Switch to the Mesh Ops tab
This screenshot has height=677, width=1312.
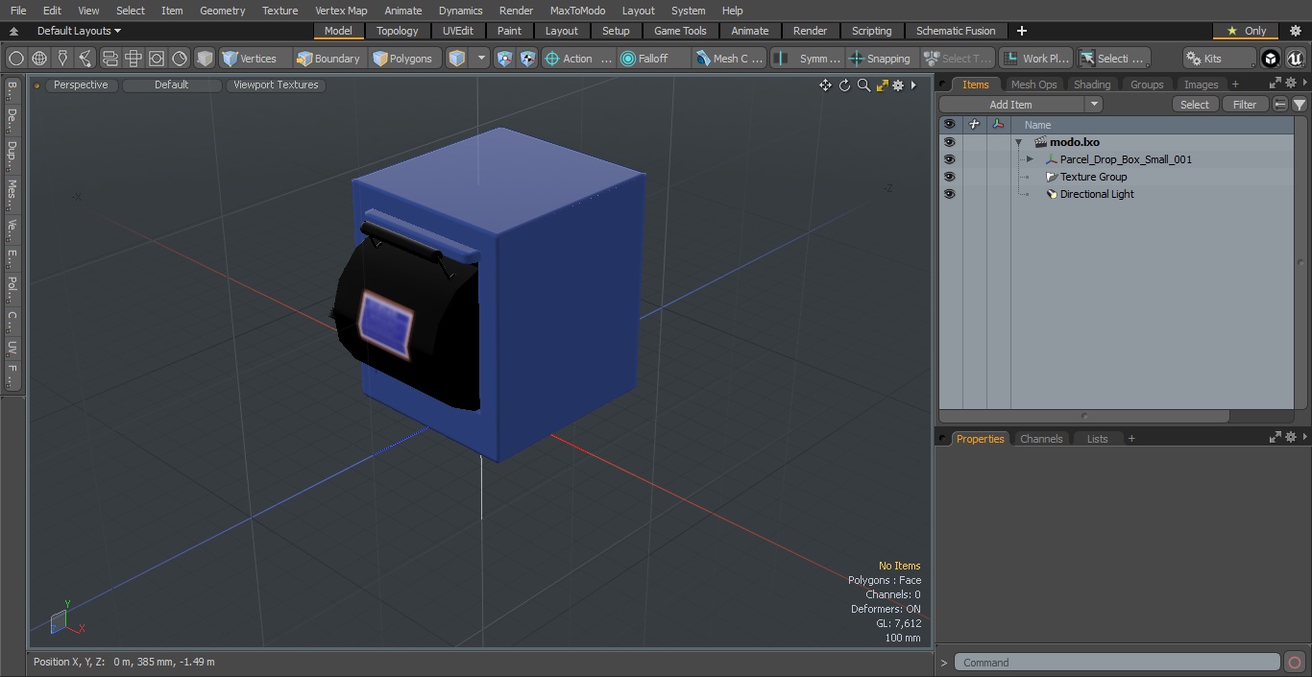(x=1033, y=85)
